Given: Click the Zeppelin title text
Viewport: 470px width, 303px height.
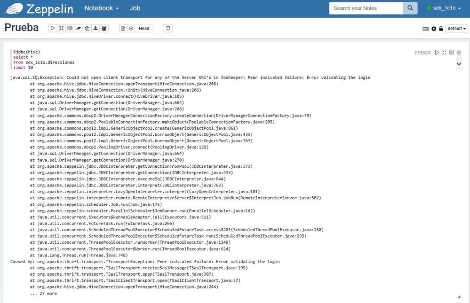Looking at the screenshot, I should 50,9.
